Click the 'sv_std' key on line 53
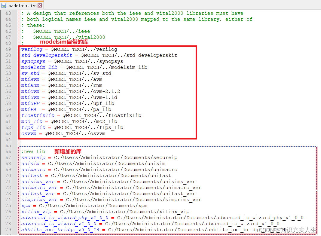321x236 pixels. point(30,73)
